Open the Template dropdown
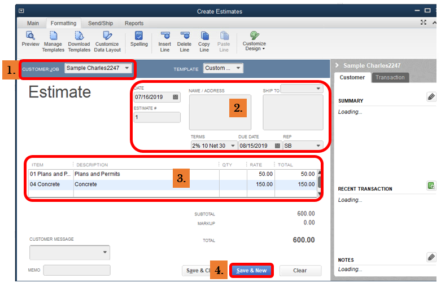Image resolution: width=441 pixels, height=287 pixels. pyautogui.click(x=238, y=68)
